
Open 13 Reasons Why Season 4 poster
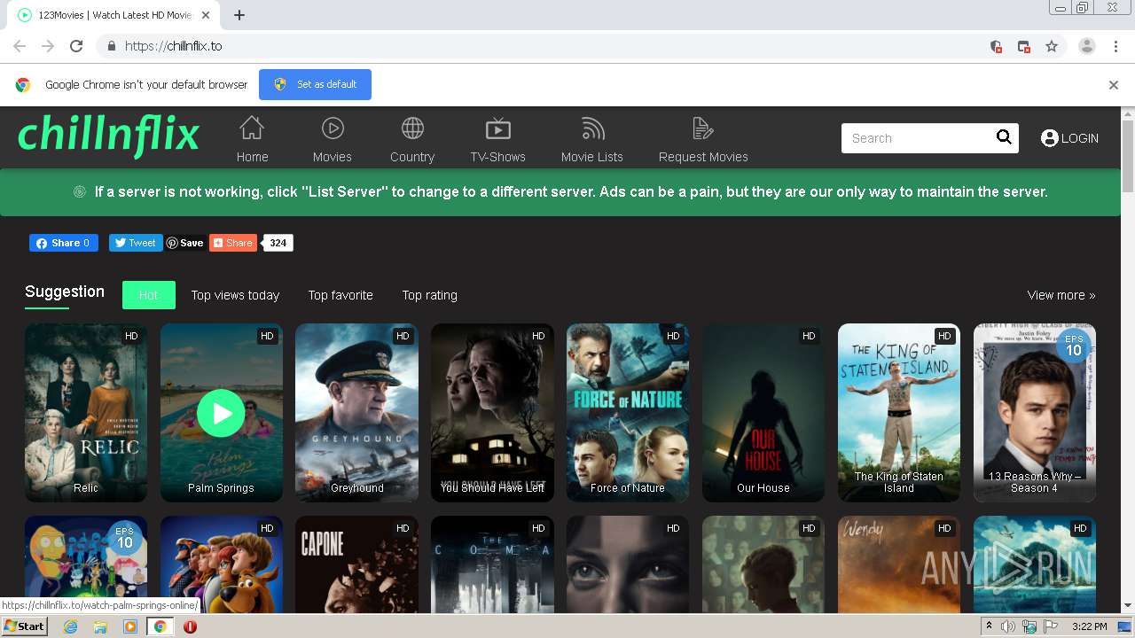tap(1035, 413)
